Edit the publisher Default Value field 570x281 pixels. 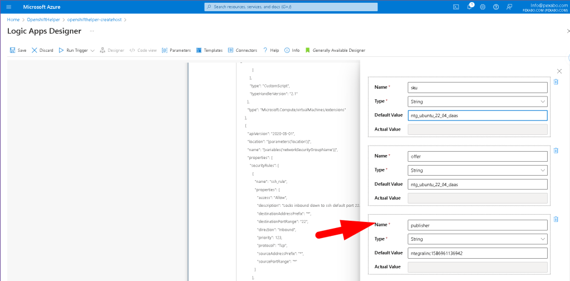coord(477,253)
